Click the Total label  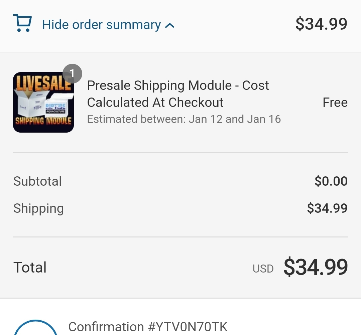pos(30,268)
